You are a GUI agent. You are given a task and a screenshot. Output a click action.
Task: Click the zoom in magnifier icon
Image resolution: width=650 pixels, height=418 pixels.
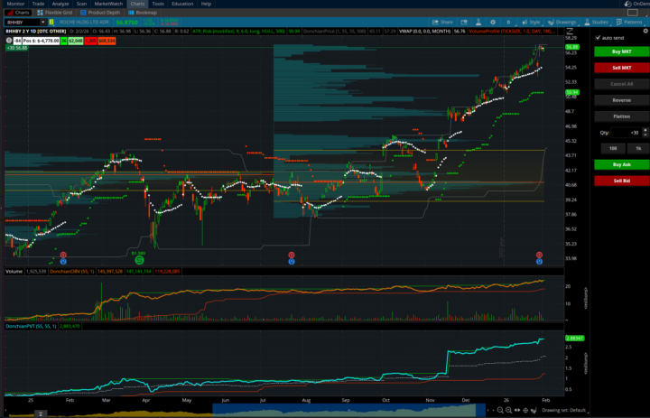coord(508,410)
